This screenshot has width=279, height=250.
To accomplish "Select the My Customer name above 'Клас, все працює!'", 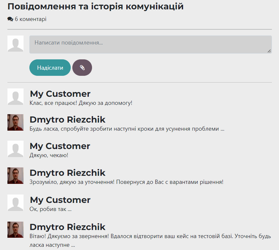I will tap(60, 94).
